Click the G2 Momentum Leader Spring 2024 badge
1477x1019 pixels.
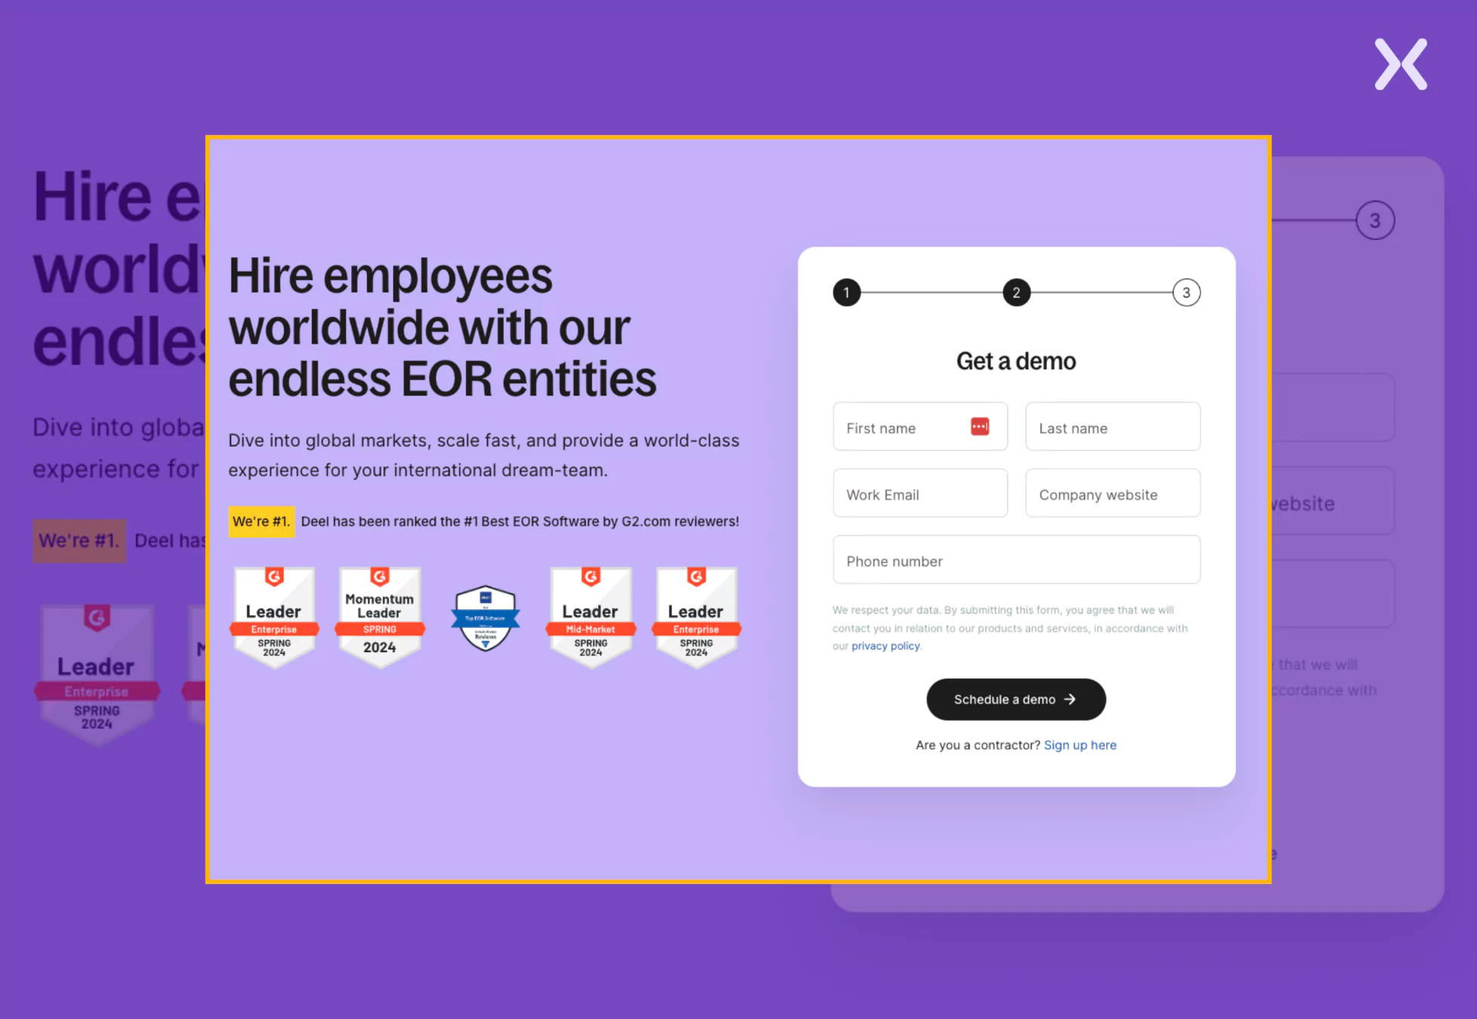click(x=378, y=615)
